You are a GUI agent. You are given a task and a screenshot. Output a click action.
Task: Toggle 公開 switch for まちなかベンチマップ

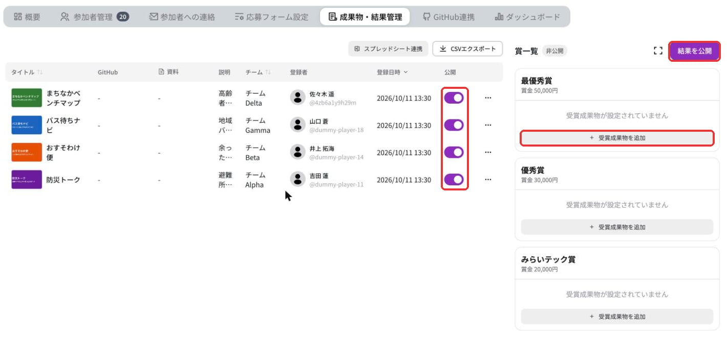(x=454, y=98)
